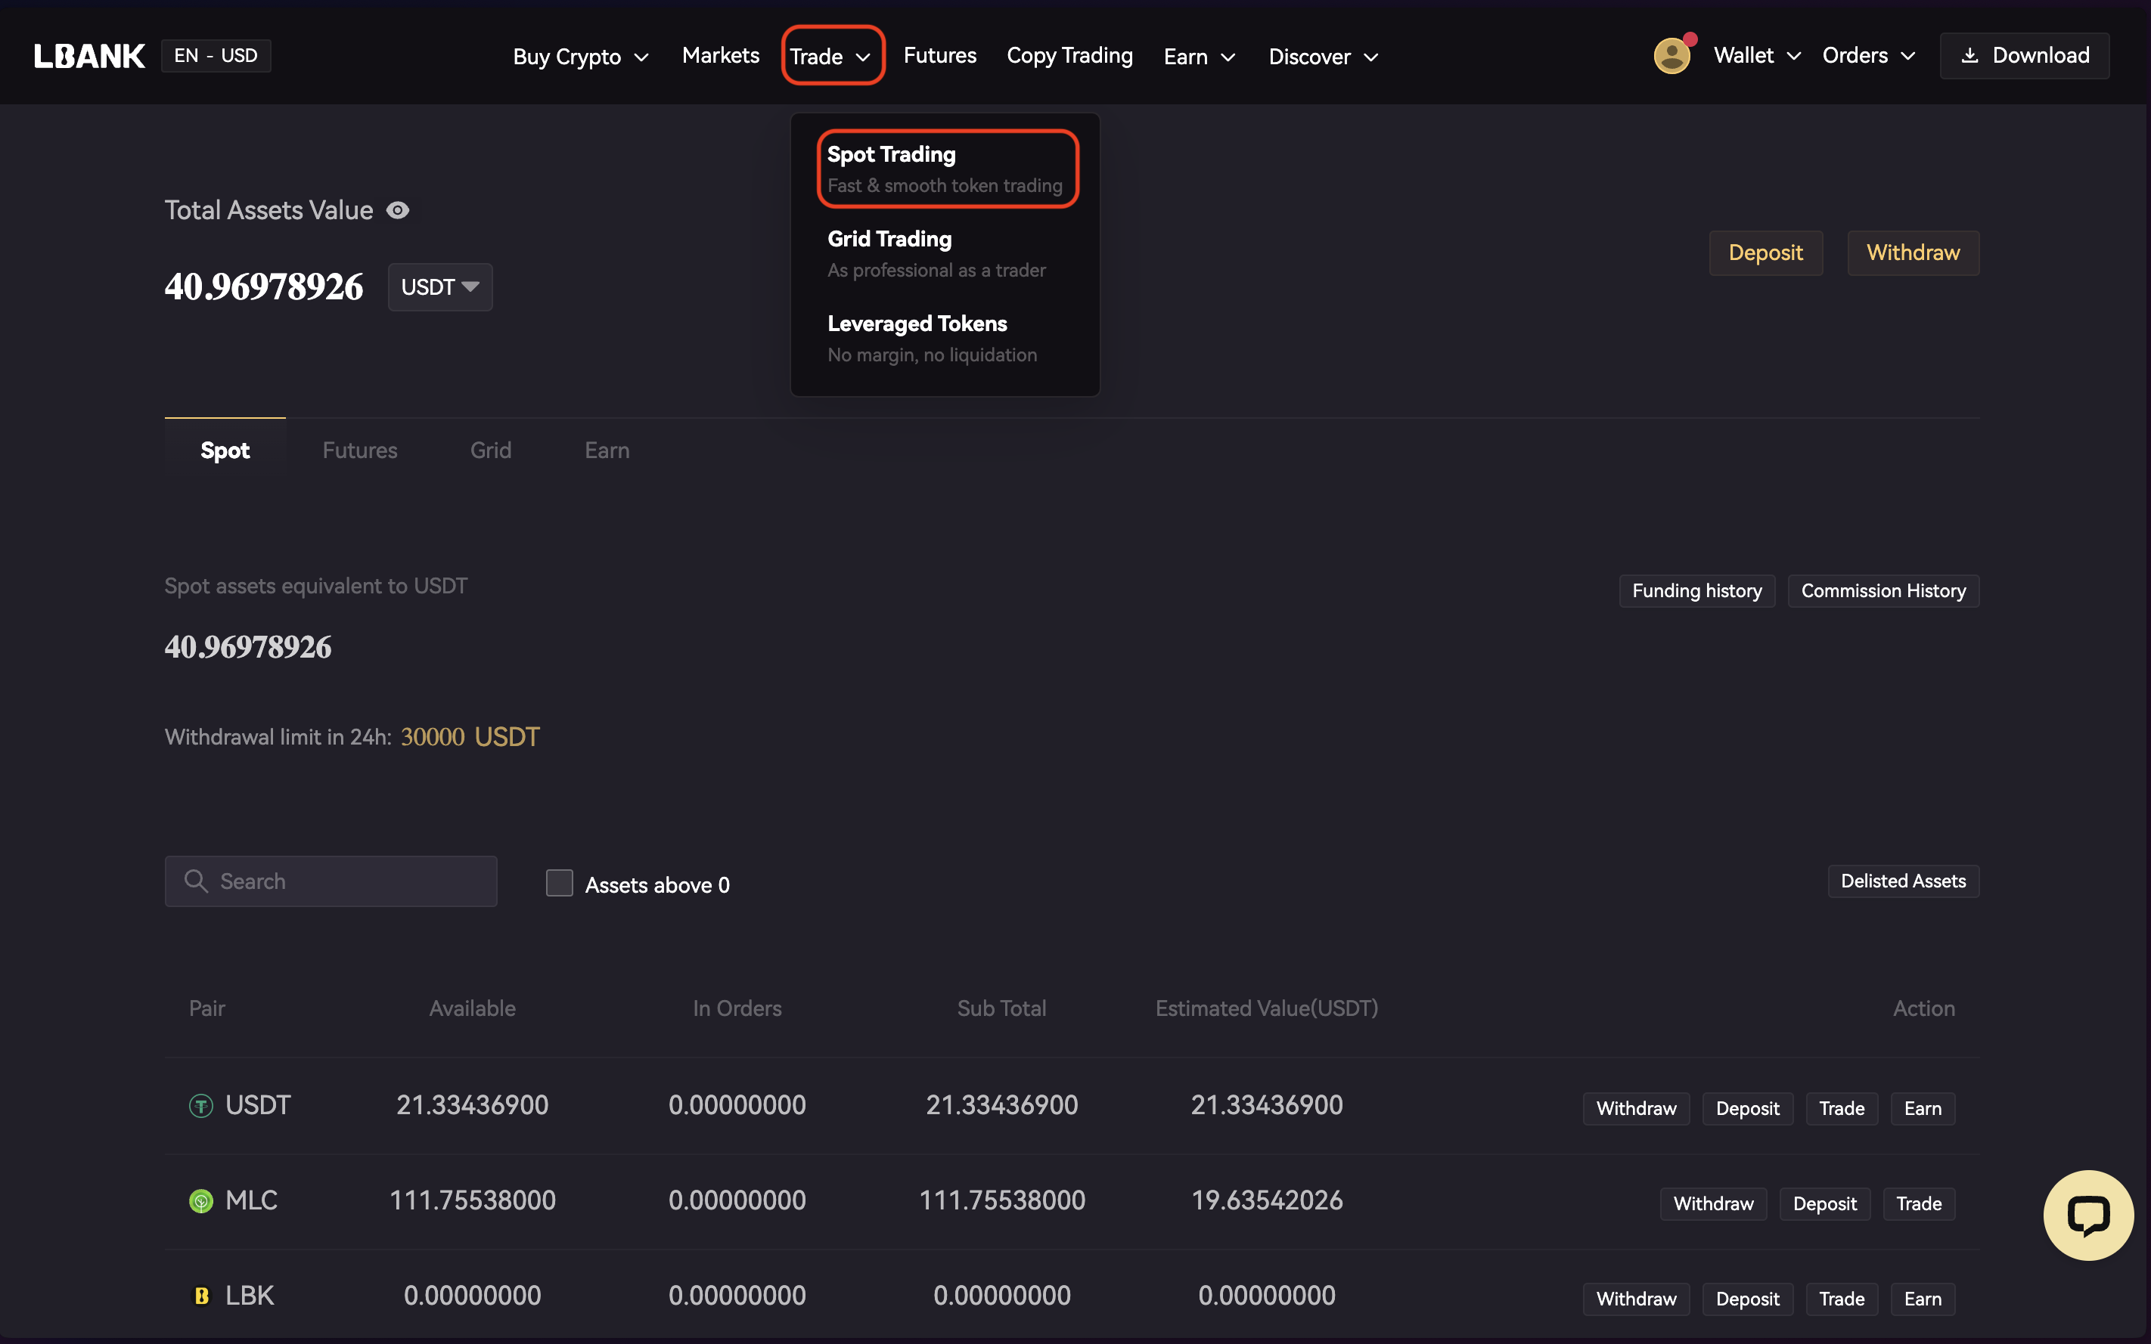Deposit in the LBK row

tap(1747, 1299)
